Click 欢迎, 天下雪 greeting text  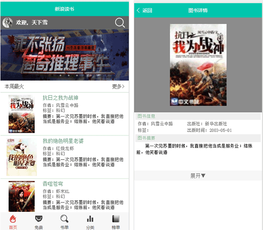pos(32,22)
